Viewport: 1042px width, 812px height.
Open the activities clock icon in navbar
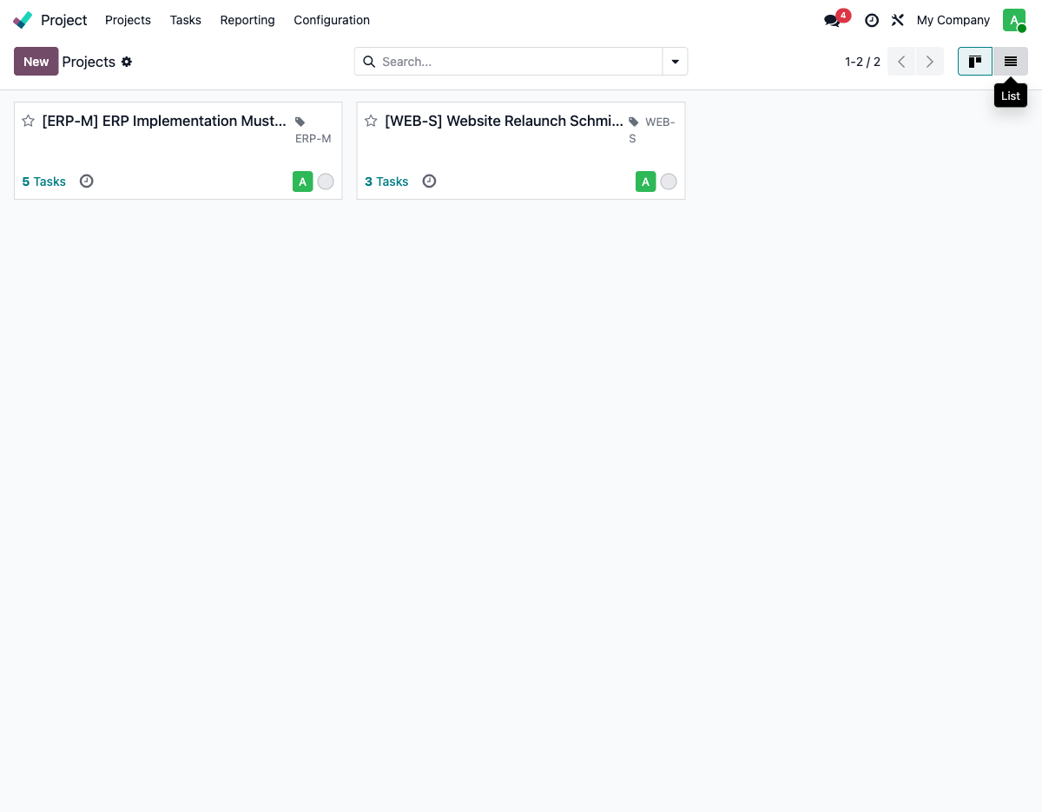[x=872, y=20]
